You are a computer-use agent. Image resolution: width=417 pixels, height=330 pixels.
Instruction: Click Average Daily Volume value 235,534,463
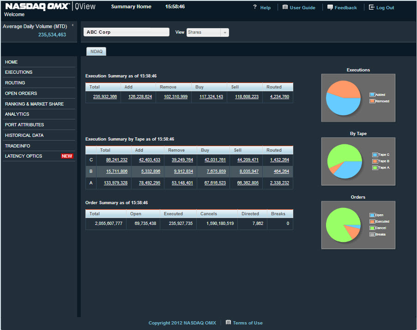[x=52, y=35]
